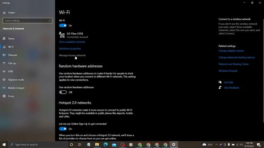Image resolution: width=264 pixels, height=148 pixels.
Task: Click the magnifier in Find a setting
Action: click(x=49, y=21)
